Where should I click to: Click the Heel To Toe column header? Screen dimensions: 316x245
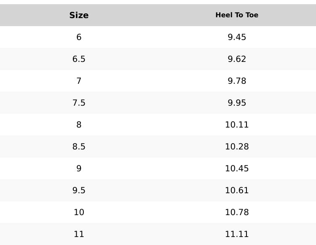237,15
